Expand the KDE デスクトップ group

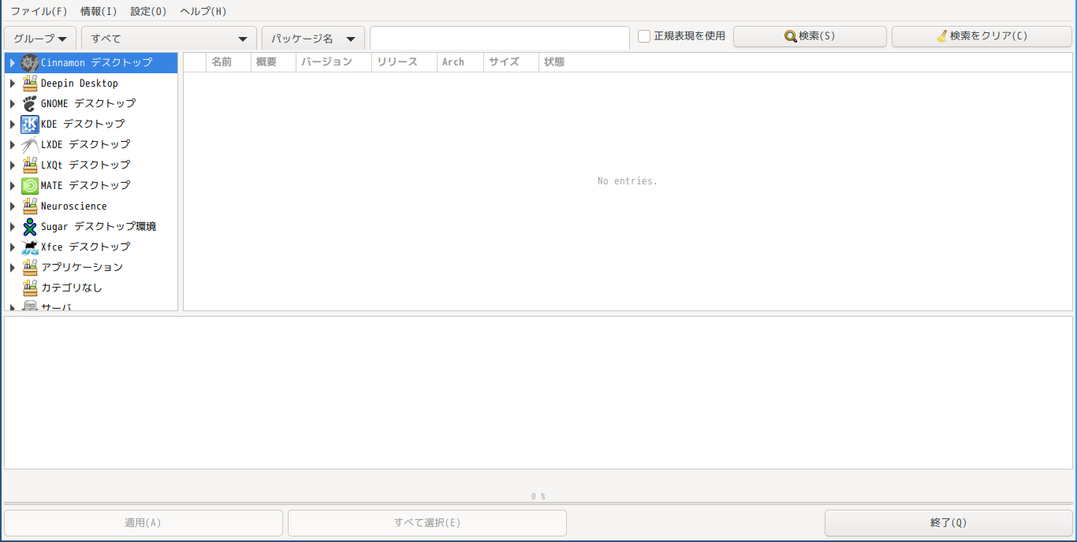coord(13,124)
